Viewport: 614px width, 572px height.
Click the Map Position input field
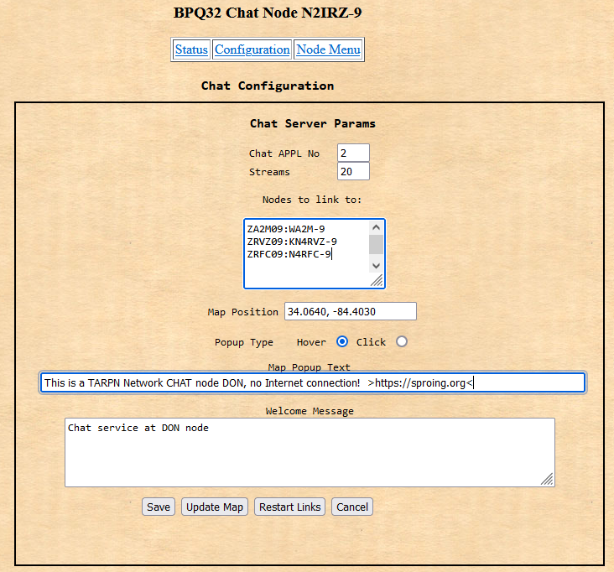[351, 312]
